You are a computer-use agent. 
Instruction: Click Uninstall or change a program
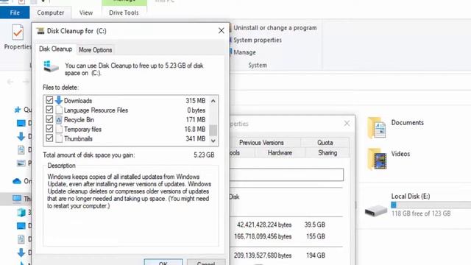point(275,28)
